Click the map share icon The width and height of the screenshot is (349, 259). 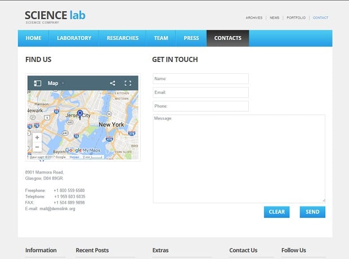tap(113, 83)
